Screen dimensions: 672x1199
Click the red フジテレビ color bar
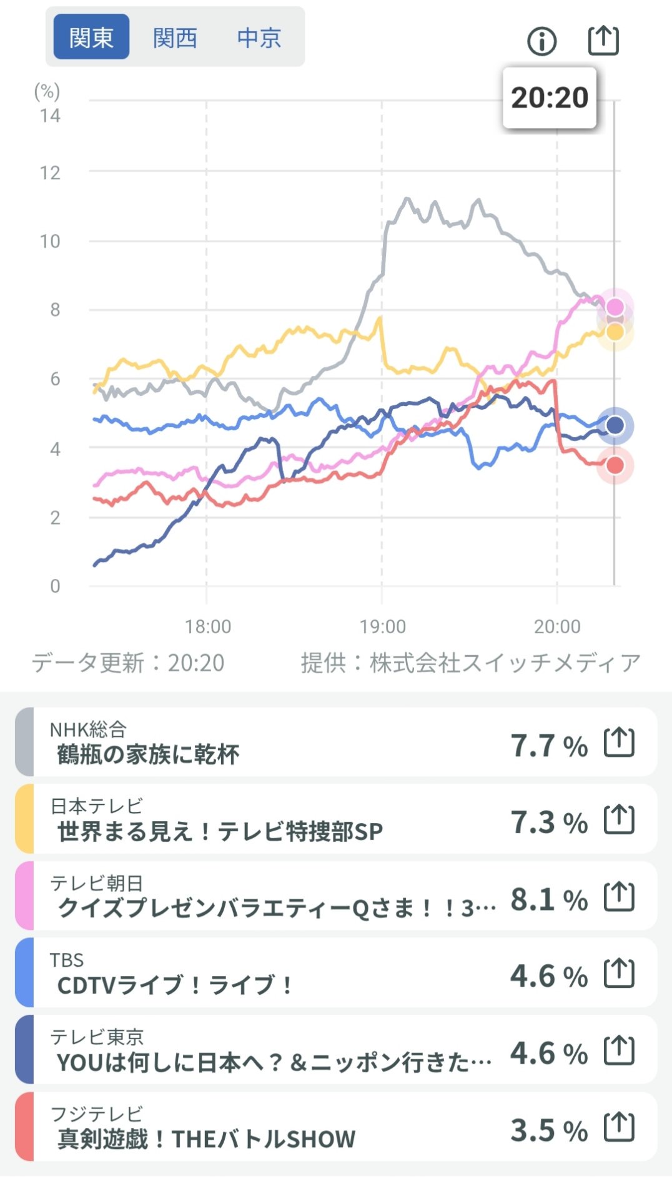click(x=24, y=1127)
